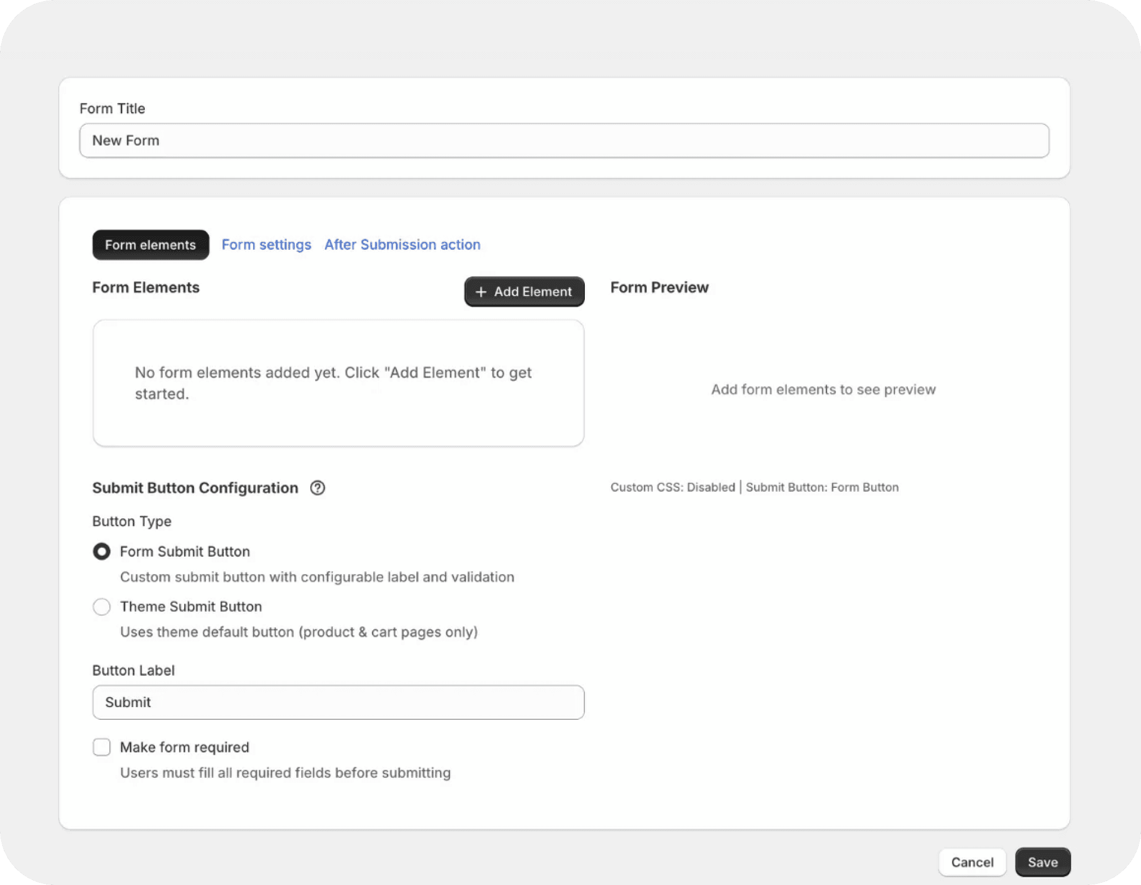Enable the Make form required checkbox
The image size is (1141, 885).
click(102, 747)
